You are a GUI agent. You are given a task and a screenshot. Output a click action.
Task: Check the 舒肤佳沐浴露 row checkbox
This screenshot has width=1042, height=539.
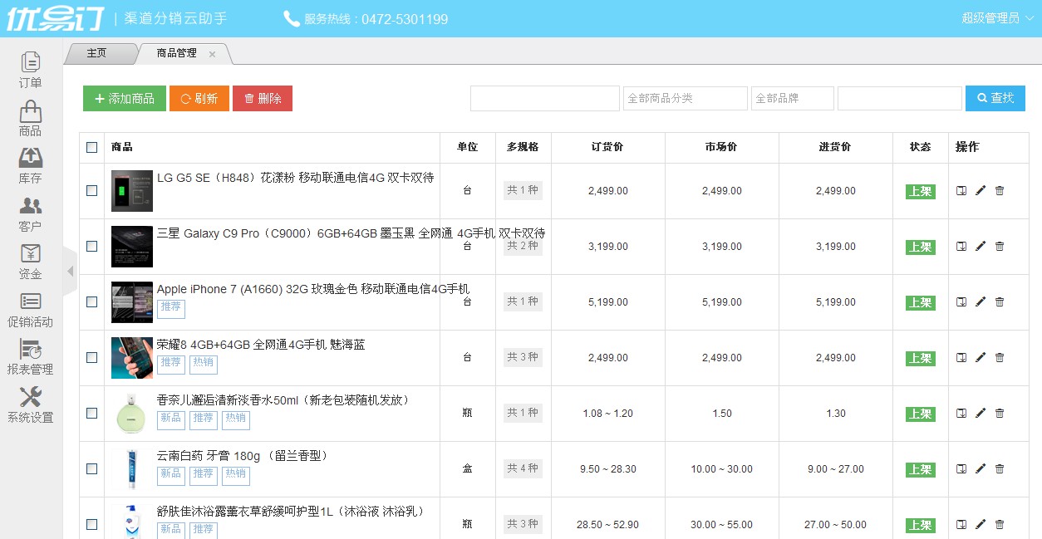91,525
